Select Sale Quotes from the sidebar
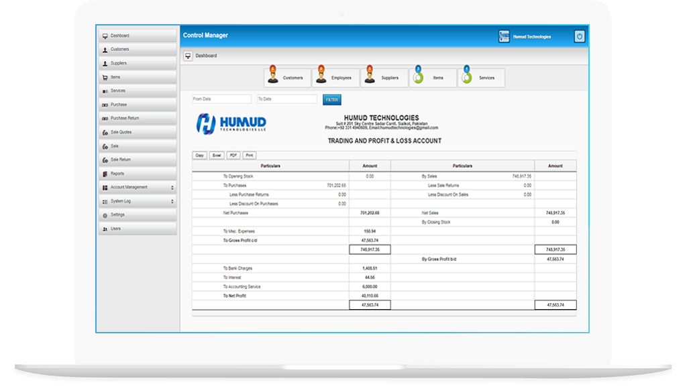The width and height of the screenshot is (687, 389). (x=138, y=132)
